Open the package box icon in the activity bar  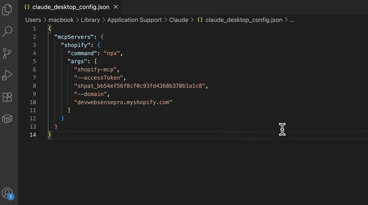click(7, 119)
